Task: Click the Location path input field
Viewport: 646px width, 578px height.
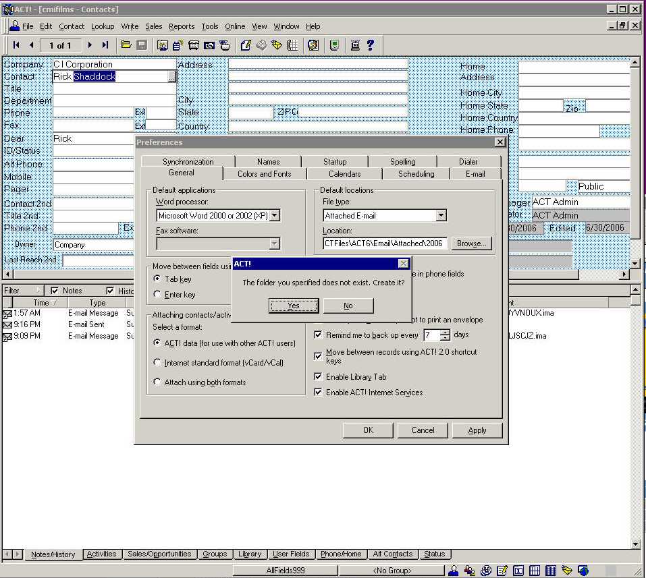Action: pos(385,243)
